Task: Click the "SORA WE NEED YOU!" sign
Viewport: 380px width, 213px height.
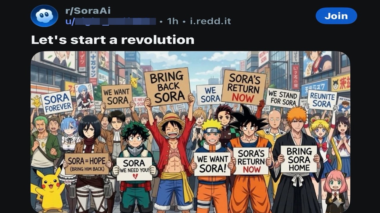Action: [x=134, y=169]
